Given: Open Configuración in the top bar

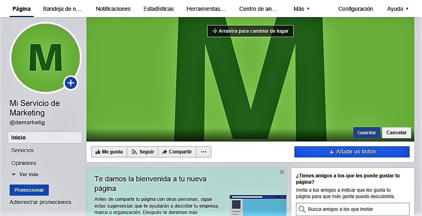Looking at the screenshot, I should pyautogui.click(x=355, y=9).
